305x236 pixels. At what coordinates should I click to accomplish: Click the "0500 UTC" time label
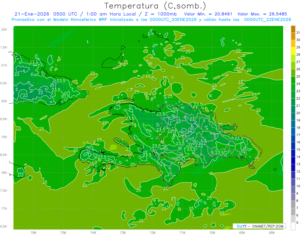pyautogui.click(x=65, y=14)
